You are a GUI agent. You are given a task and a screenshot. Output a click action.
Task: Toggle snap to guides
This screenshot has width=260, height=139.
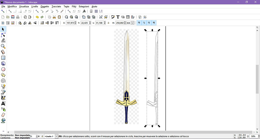pos(101,11)
